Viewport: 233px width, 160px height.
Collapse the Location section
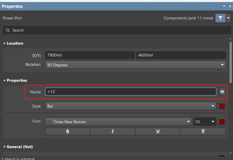(x=4, y=43)
